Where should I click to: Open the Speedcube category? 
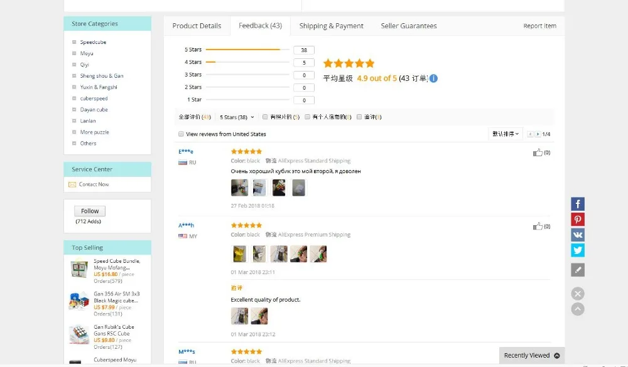93,42
